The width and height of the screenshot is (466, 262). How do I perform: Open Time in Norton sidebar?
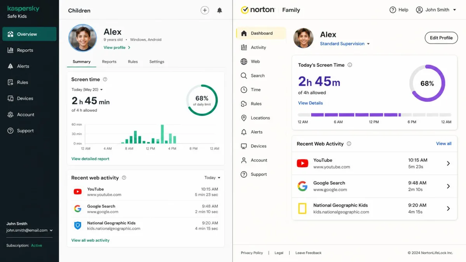pos(261,90)
